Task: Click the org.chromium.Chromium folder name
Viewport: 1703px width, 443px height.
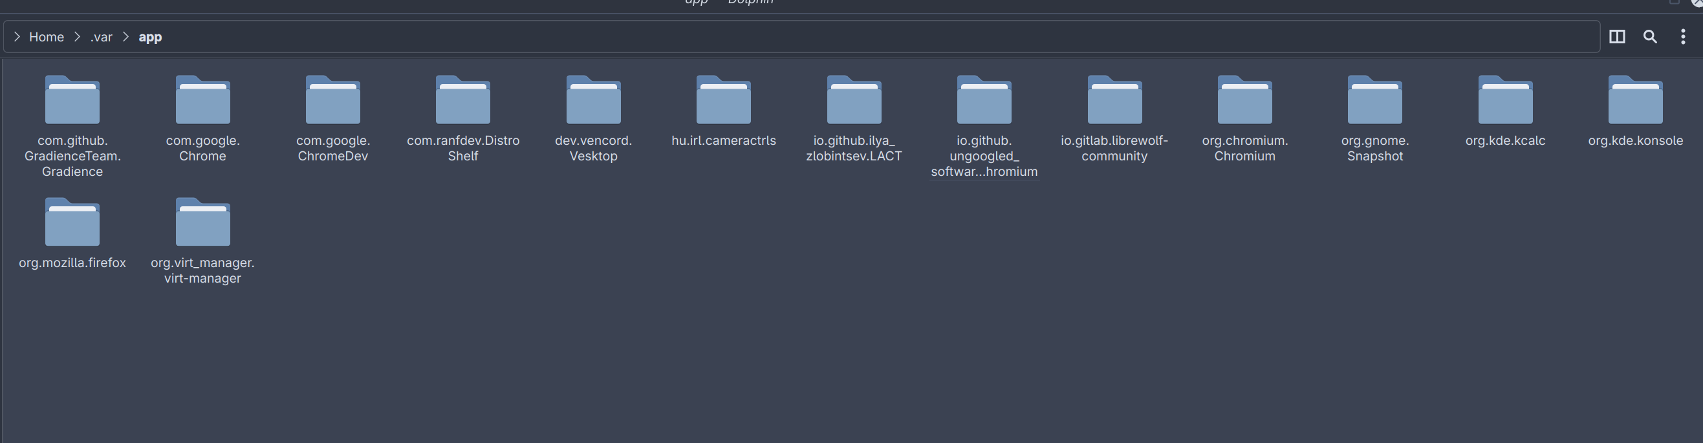Action: (x=1245, y=148)
